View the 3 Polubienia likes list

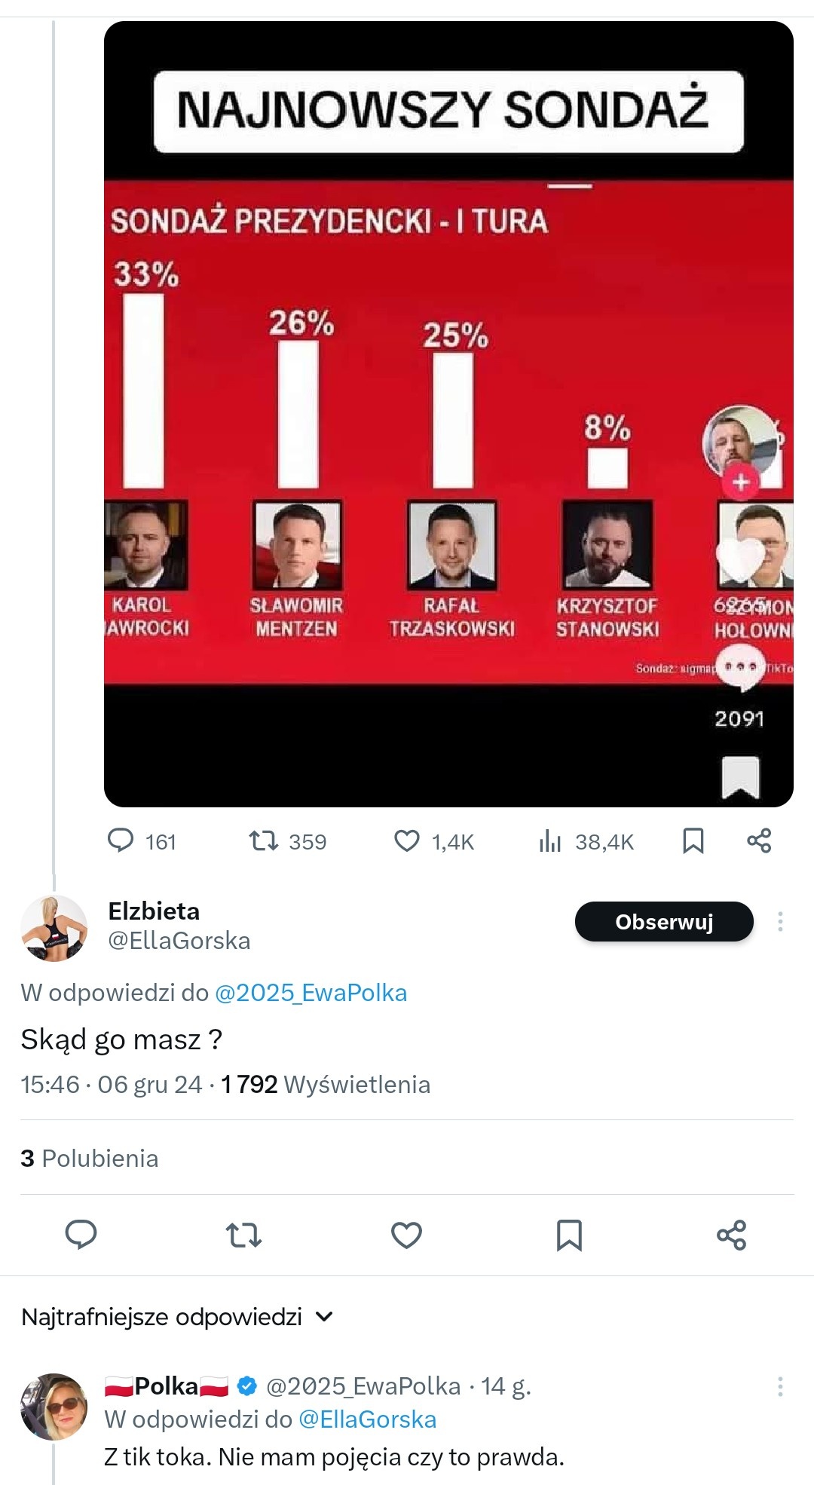(90, 1158)
